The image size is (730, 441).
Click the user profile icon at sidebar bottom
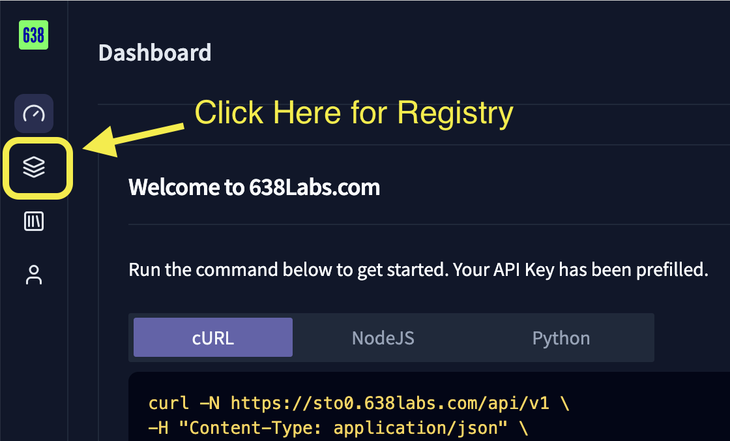(33, 275)
